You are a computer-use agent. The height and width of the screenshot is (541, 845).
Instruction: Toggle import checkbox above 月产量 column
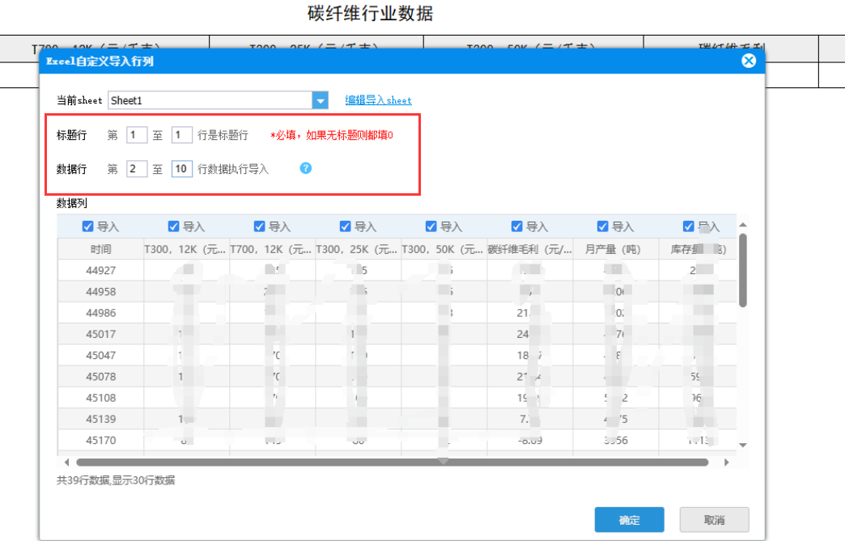[x=602, y=226]
